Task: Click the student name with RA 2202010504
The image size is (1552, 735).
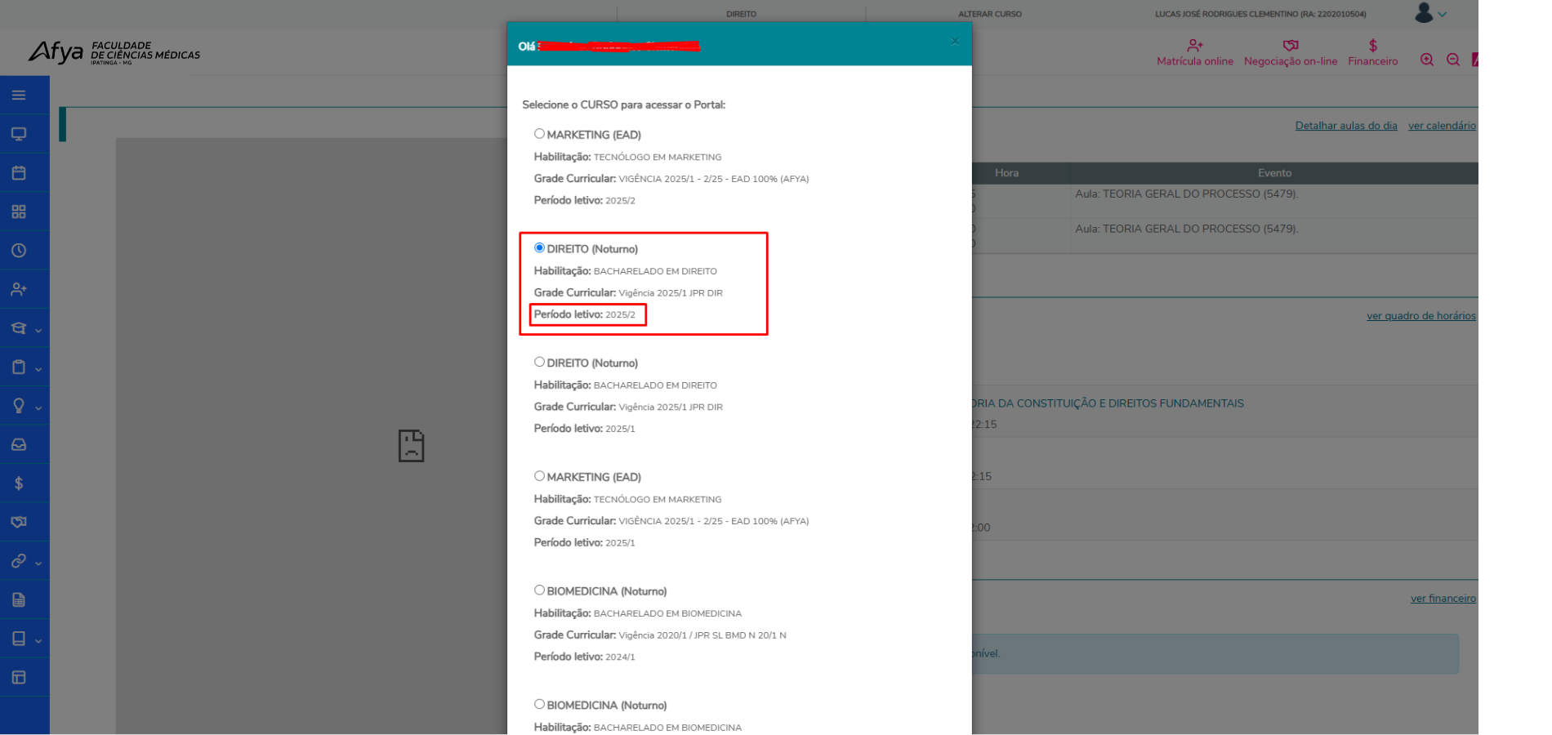Action: tap(1260, 14)
